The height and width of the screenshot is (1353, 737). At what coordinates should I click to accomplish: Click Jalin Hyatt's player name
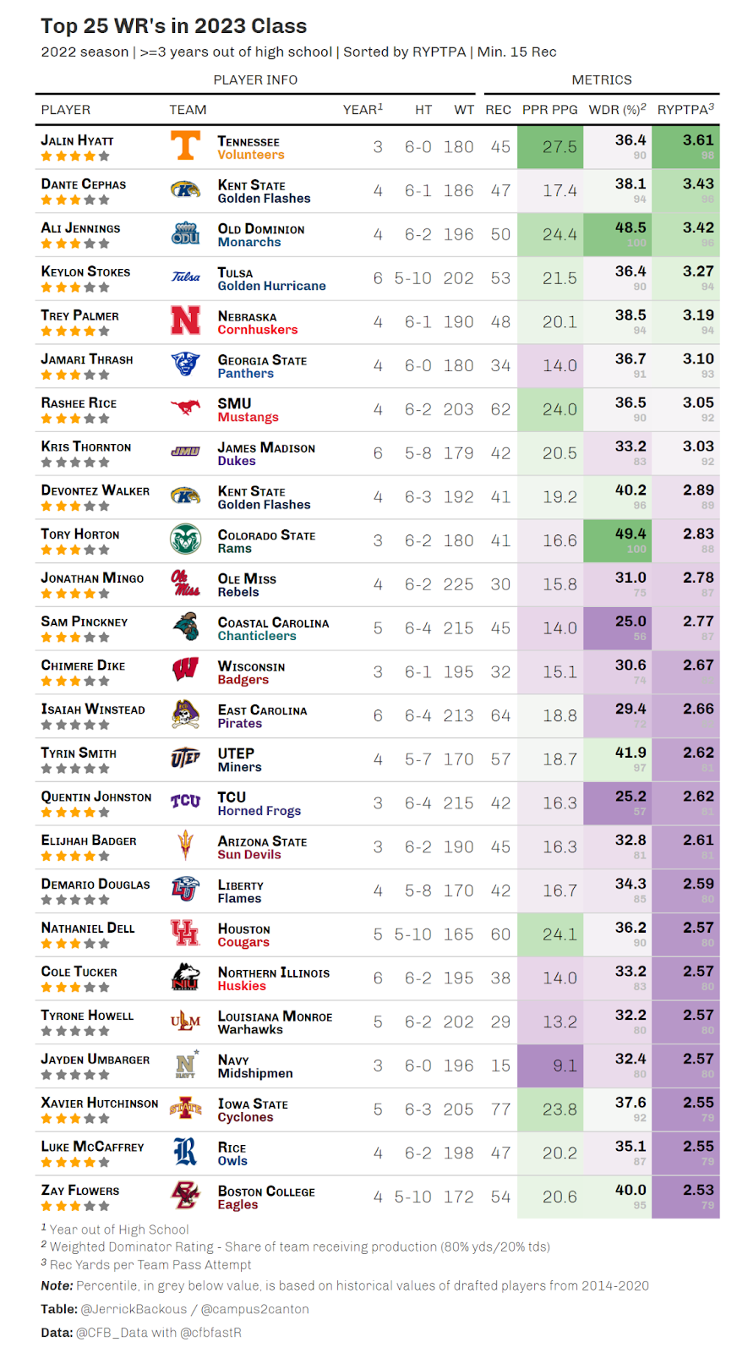coord(77,140)
